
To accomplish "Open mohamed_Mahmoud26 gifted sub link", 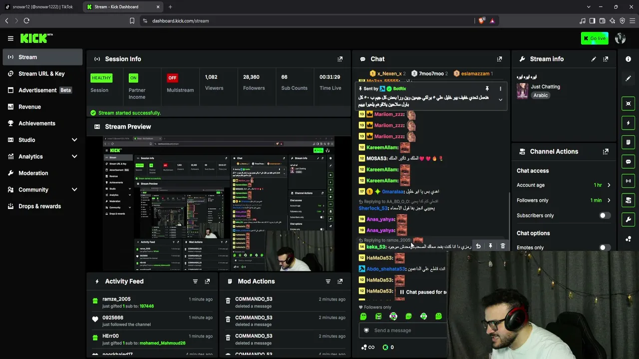I will tap(162, 343).
